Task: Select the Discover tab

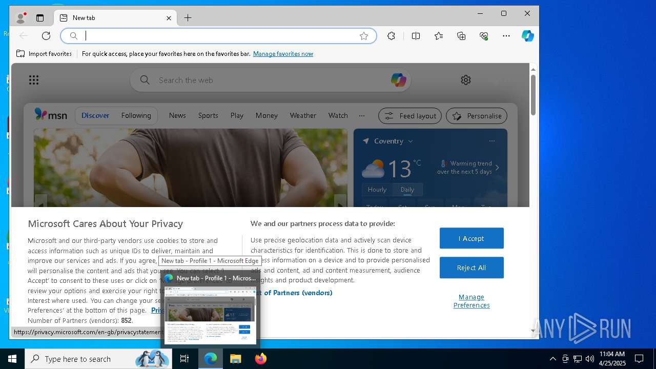Action: point(95,116)
